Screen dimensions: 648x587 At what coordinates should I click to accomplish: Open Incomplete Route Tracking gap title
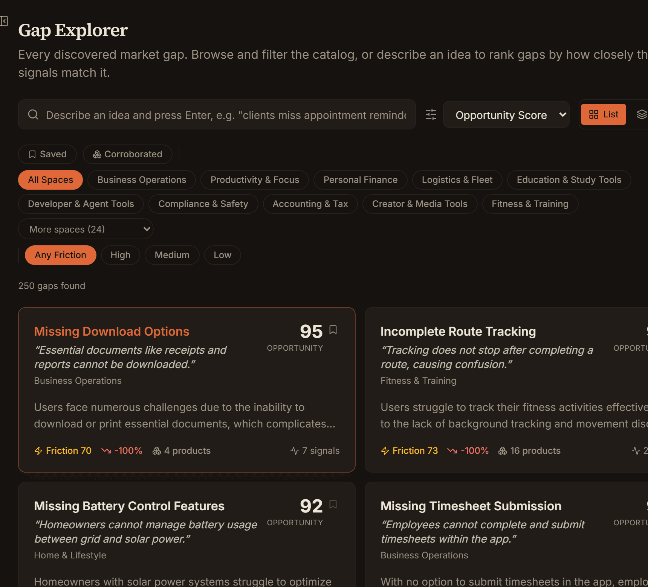click(x=458, y=331)
